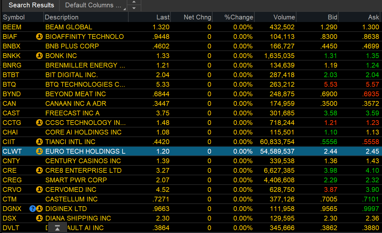Click the CAST symbol
Screen dimensions: 382x233
(x=11, y=113)
